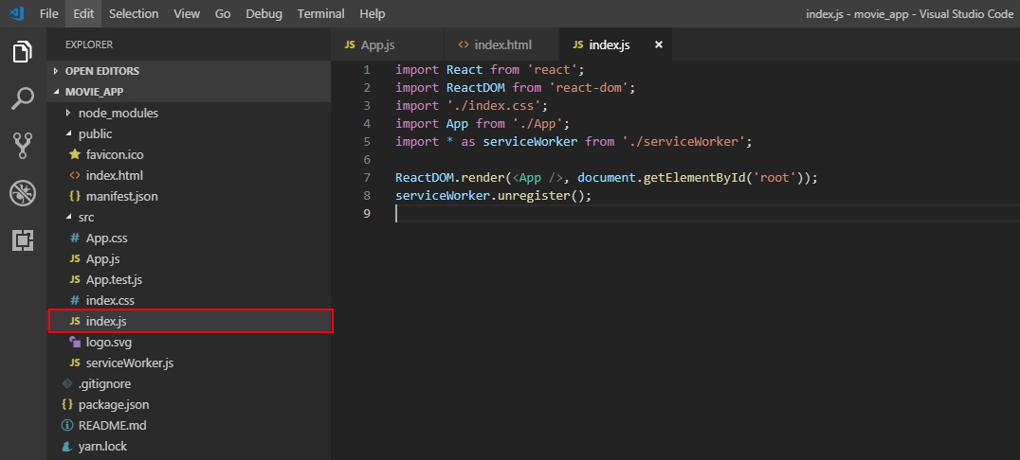Click the JS icon beside App.js in tree
1020x460 pixels.
[75, 258]
